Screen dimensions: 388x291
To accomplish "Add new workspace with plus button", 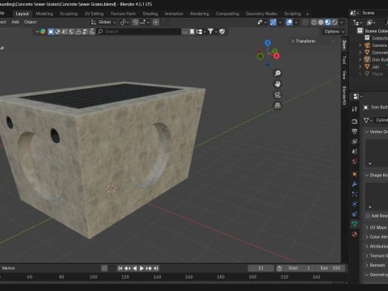I will click(x=308, y=14).
